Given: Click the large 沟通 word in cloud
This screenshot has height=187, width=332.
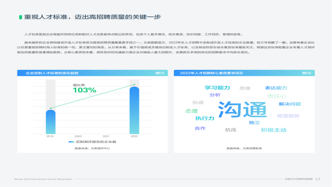Looking at the screenshot, I should 242,110.
